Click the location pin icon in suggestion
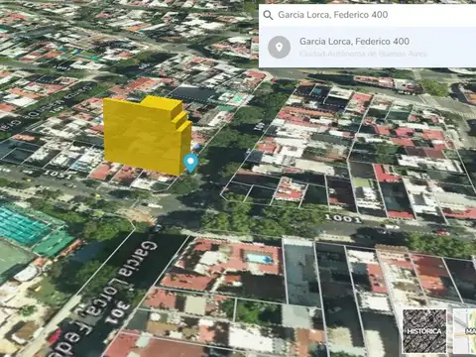 pos(279,48)
